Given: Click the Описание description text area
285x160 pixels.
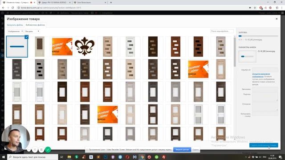Looking at the screenshot, I should [x=265, y=106].
